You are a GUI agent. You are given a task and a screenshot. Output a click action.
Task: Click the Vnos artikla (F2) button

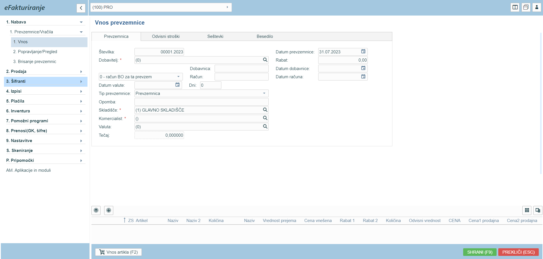[118, 252]
